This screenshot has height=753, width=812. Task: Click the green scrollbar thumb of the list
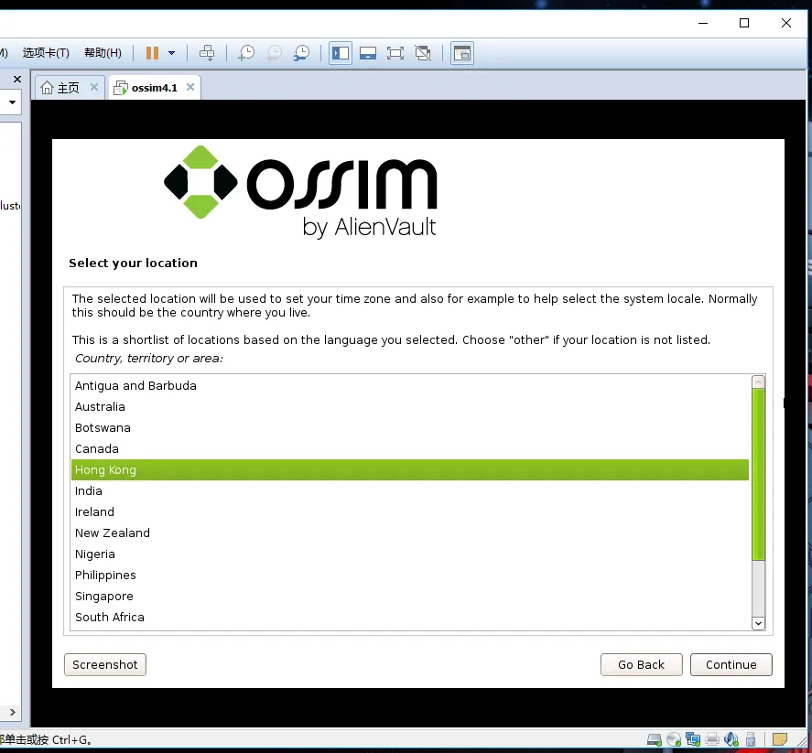[758, 474]
